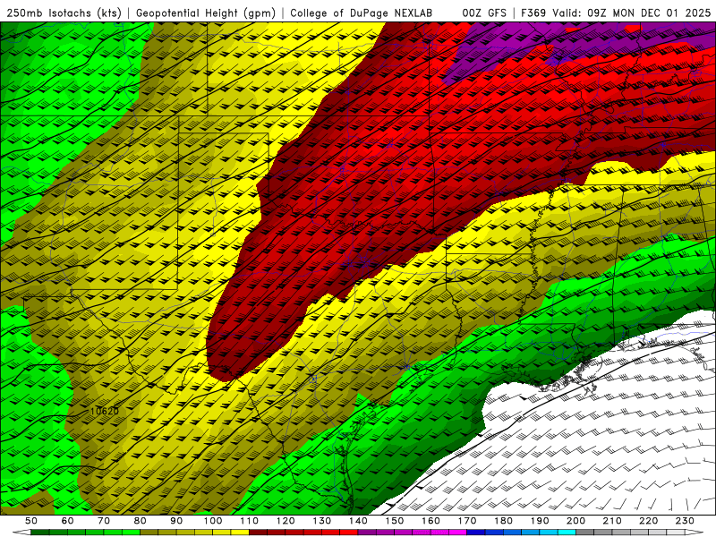Click the '50' legend value
Screen dimensions: 716x537
(x=31, y=521)
